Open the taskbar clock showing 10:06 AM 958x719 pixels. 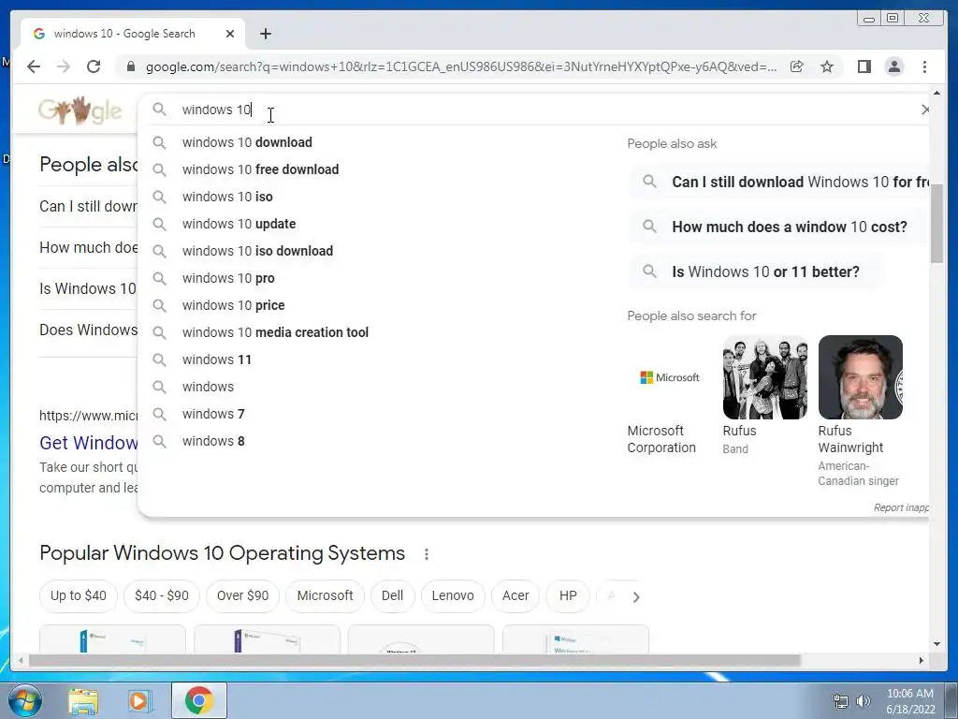click(x=910, y=701)
